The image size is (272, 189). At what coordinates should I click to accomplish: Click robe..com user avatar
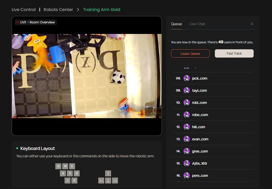186,115
